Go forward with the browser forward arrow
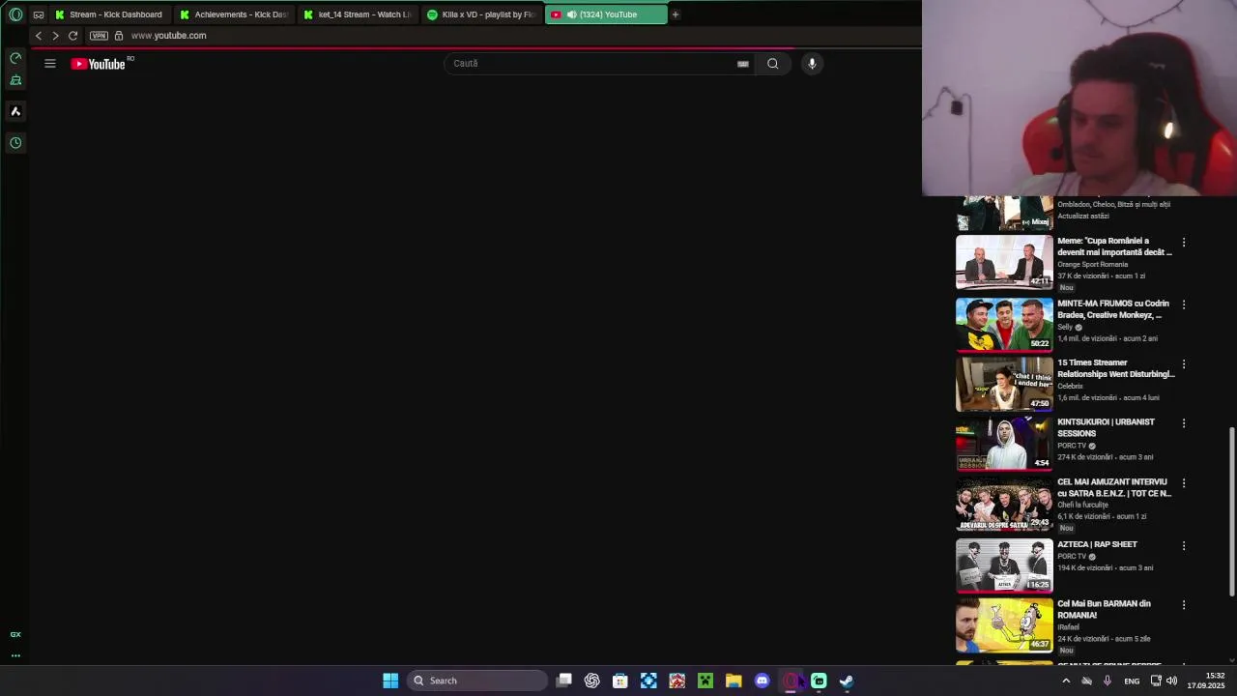Image resolution: width=1237 pixels, height=696 pixels. 55,36
